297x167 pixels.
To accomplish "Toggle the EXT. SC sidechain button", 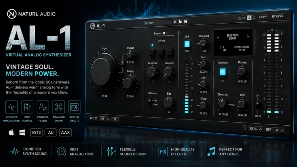I will click(94, 118).
